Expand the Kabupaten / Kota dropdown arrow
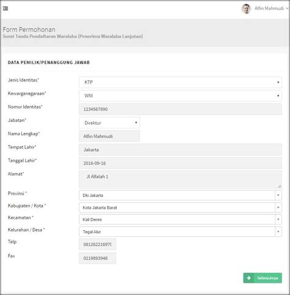Image resolution: width=290 pixels, height=295 pixels. tap(278, 207)
